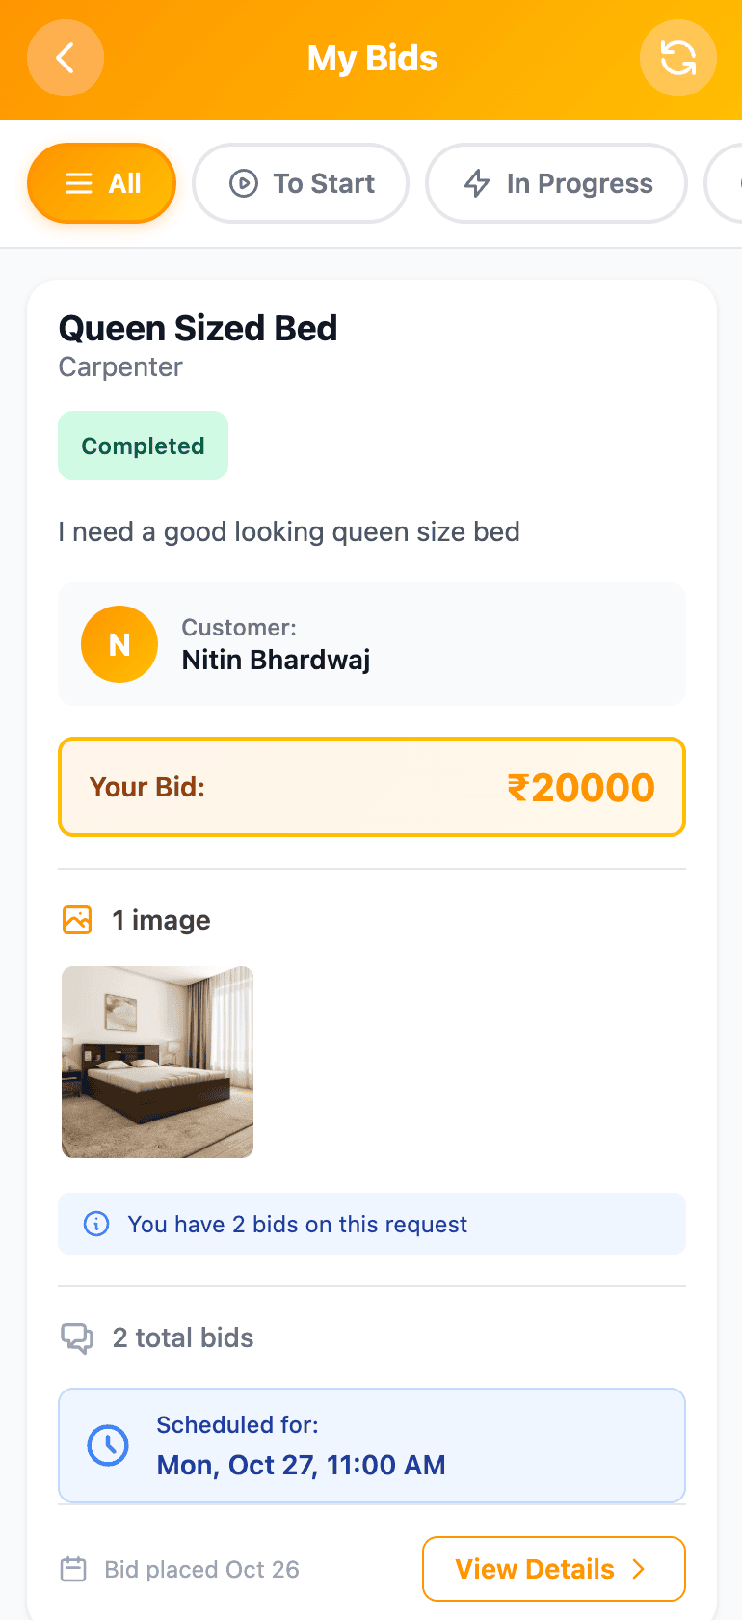Click the chevron arrow on View Details

(x=638, y=1569)
